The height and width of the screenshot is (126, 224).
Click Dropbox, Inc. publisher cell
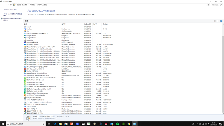coord(65,29)
